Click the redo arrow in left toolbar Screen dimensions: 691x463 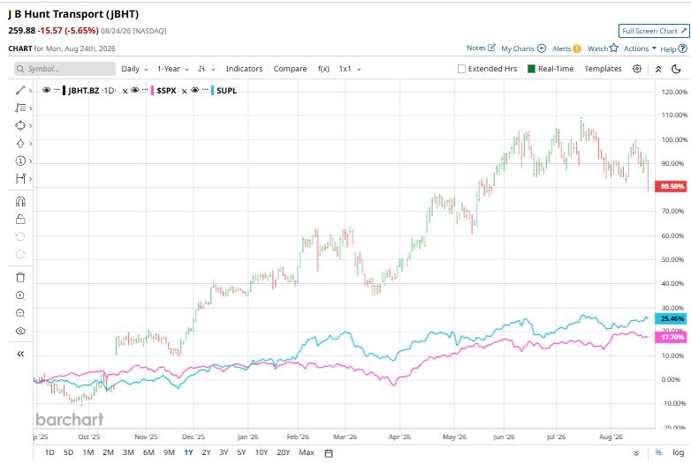20,254
